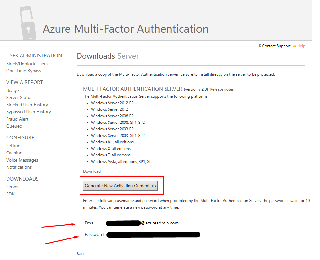Select Server under Downloads
320x260 pixels.
point(12,187)
